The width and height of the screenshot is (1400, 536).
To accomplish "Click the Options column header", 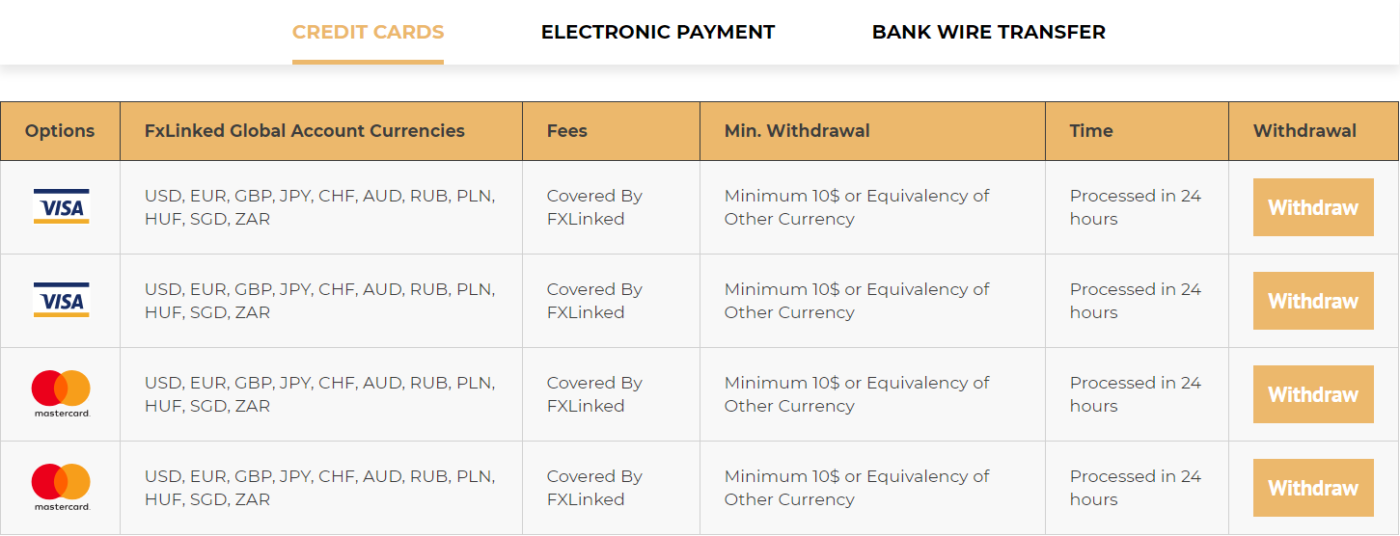I will tap(60, 131).
